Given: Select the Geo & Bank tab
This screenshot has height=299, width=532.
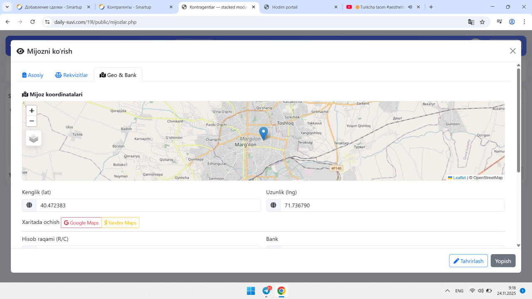Looking at the screenshot, I should [x=118, y=75].
